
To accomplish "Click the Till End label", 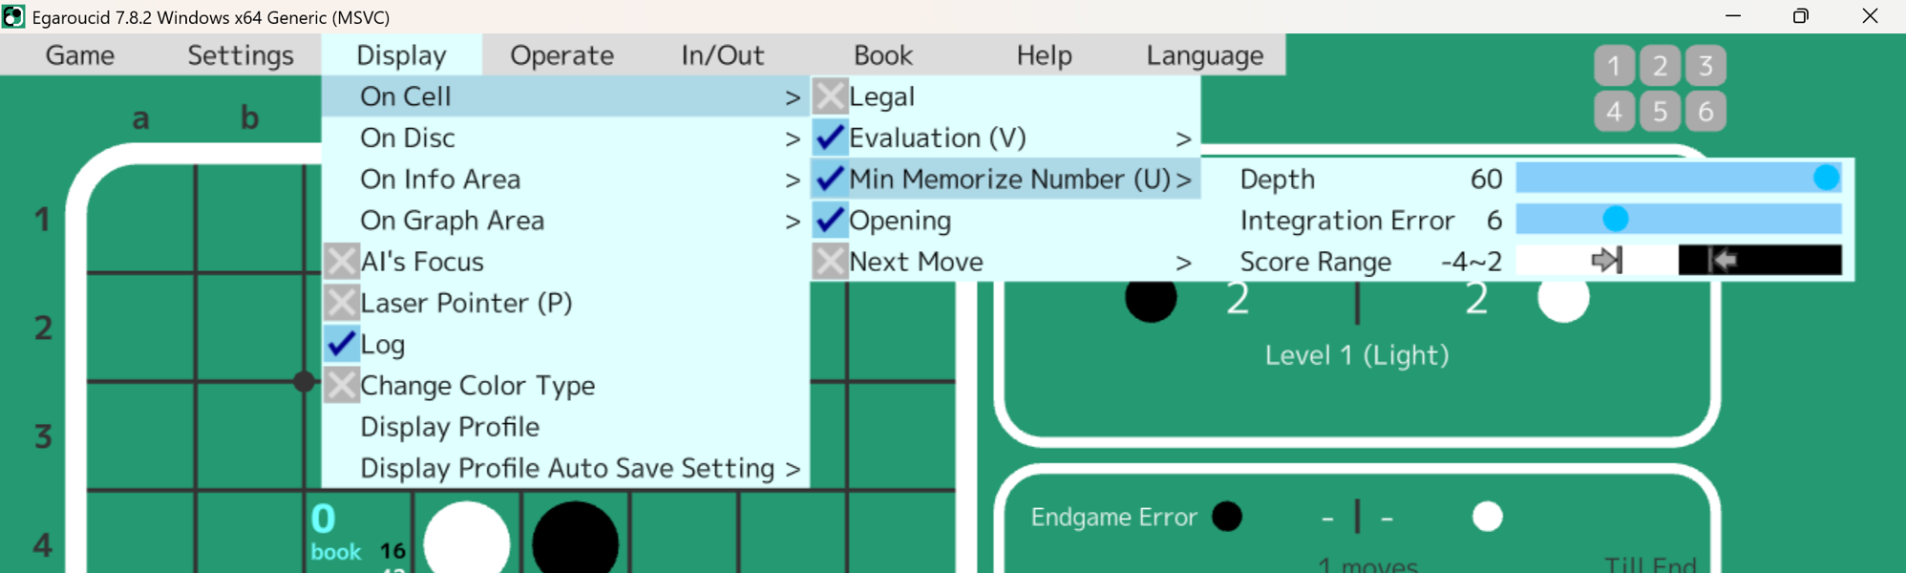I will pyautogui.click(x=1650, y=565).
